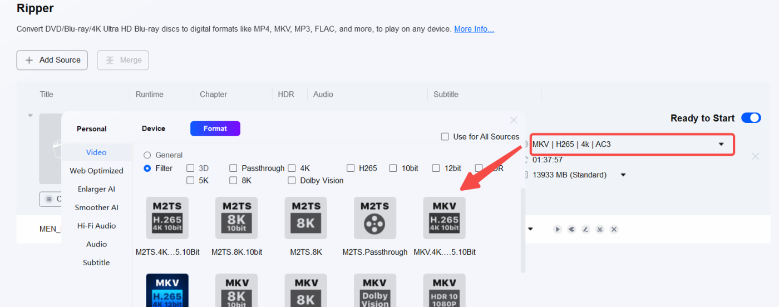Select the General radio button
The width and height of the screenshot is (779, 307).
(x=147, y=155)
